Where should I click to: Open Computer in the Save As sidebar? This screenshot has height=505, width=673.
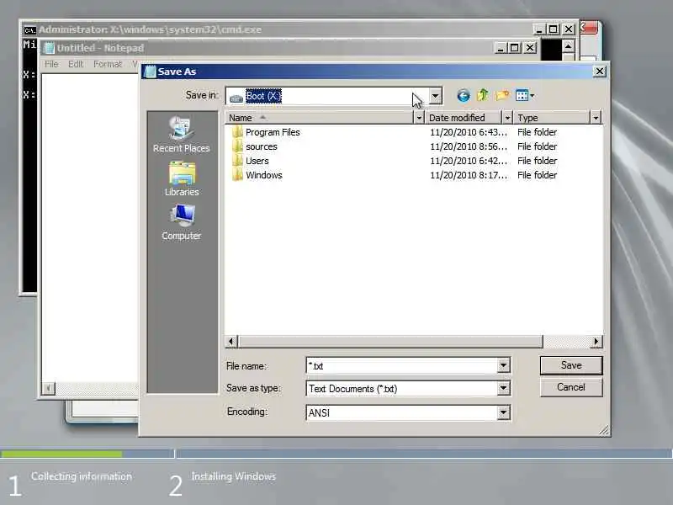click(181, 222)
